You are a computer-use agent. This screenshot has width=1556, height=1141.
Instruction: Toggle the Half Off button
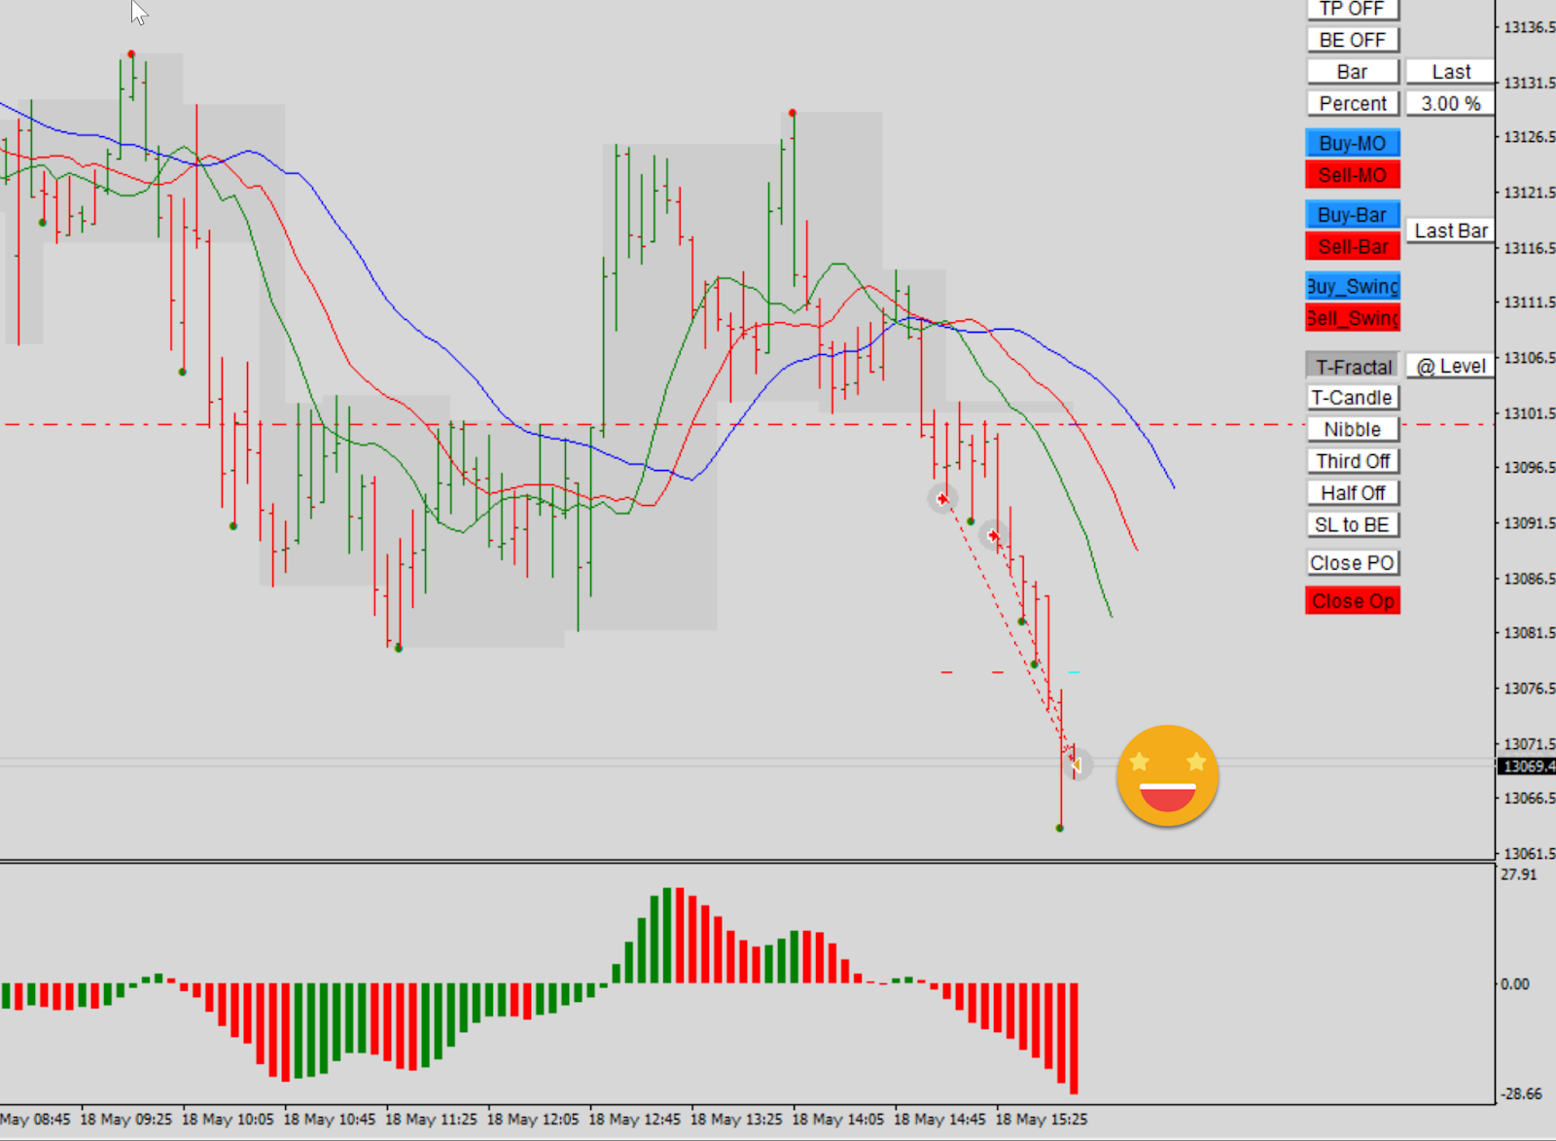pyautogui.click(x=1352, y=493)
